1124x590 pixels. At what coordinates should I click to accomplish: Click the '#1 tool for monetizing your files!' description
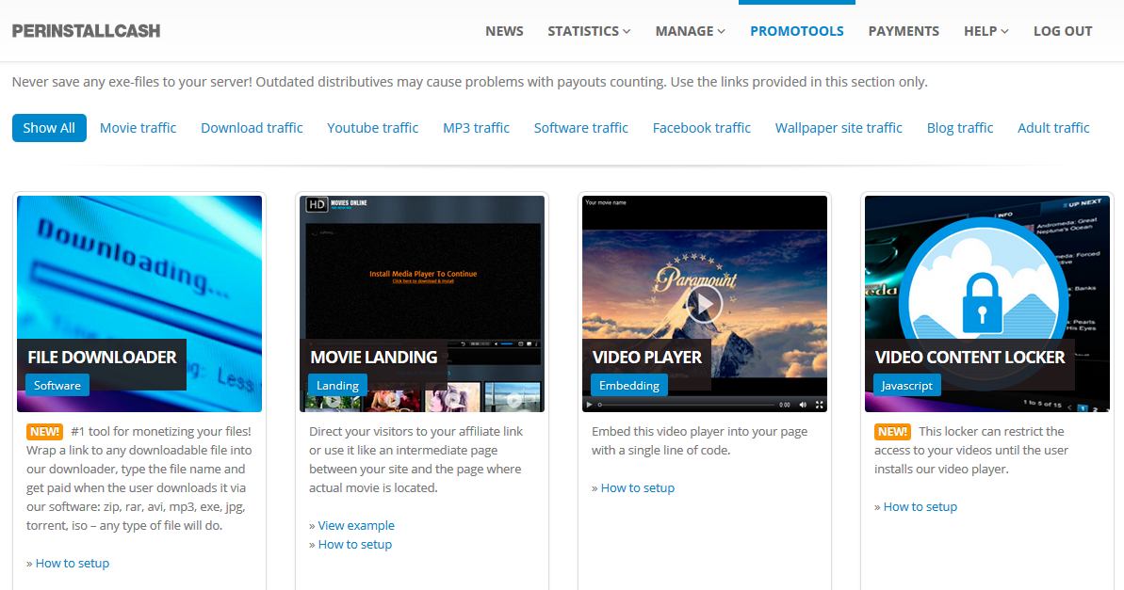coord(139,478)
